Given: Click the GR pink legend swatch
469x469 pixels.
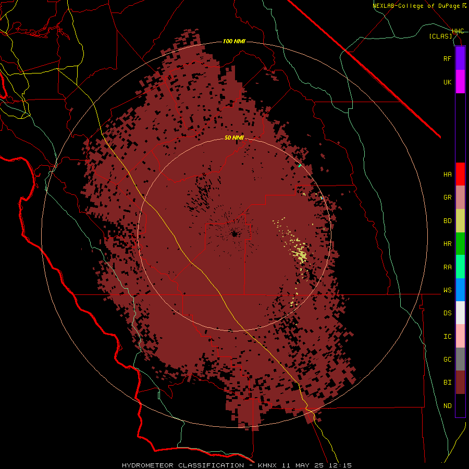Looking at the screenshot, I should (460, 198).
